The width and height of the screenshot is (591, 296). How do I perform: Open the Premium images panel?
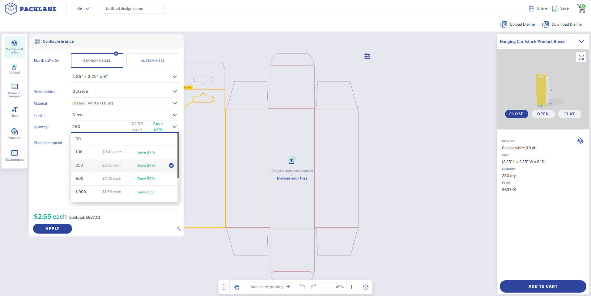14,90
